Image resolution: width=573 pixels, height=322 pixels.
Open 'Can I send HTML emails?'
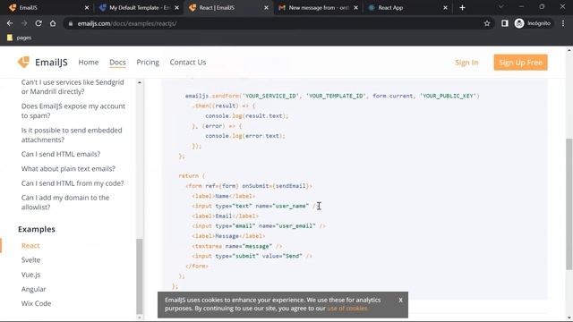pos(61,154)
